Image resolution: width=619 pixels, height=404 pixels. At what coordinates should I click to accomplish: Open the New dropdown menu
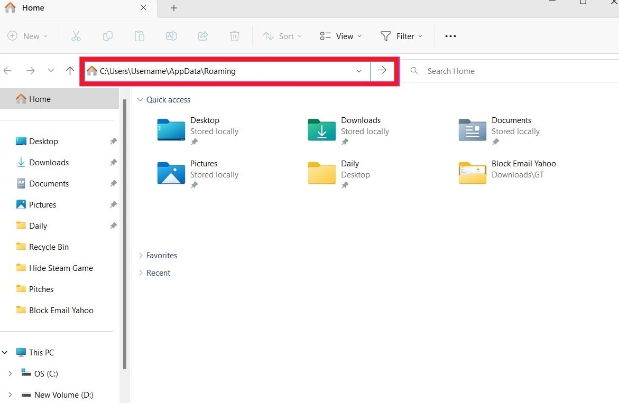27,36
